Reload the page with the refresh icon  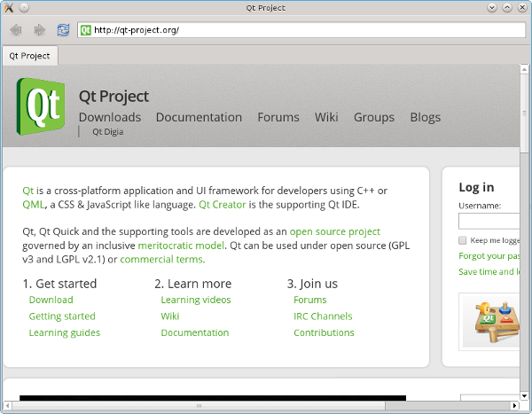point(63,30)
